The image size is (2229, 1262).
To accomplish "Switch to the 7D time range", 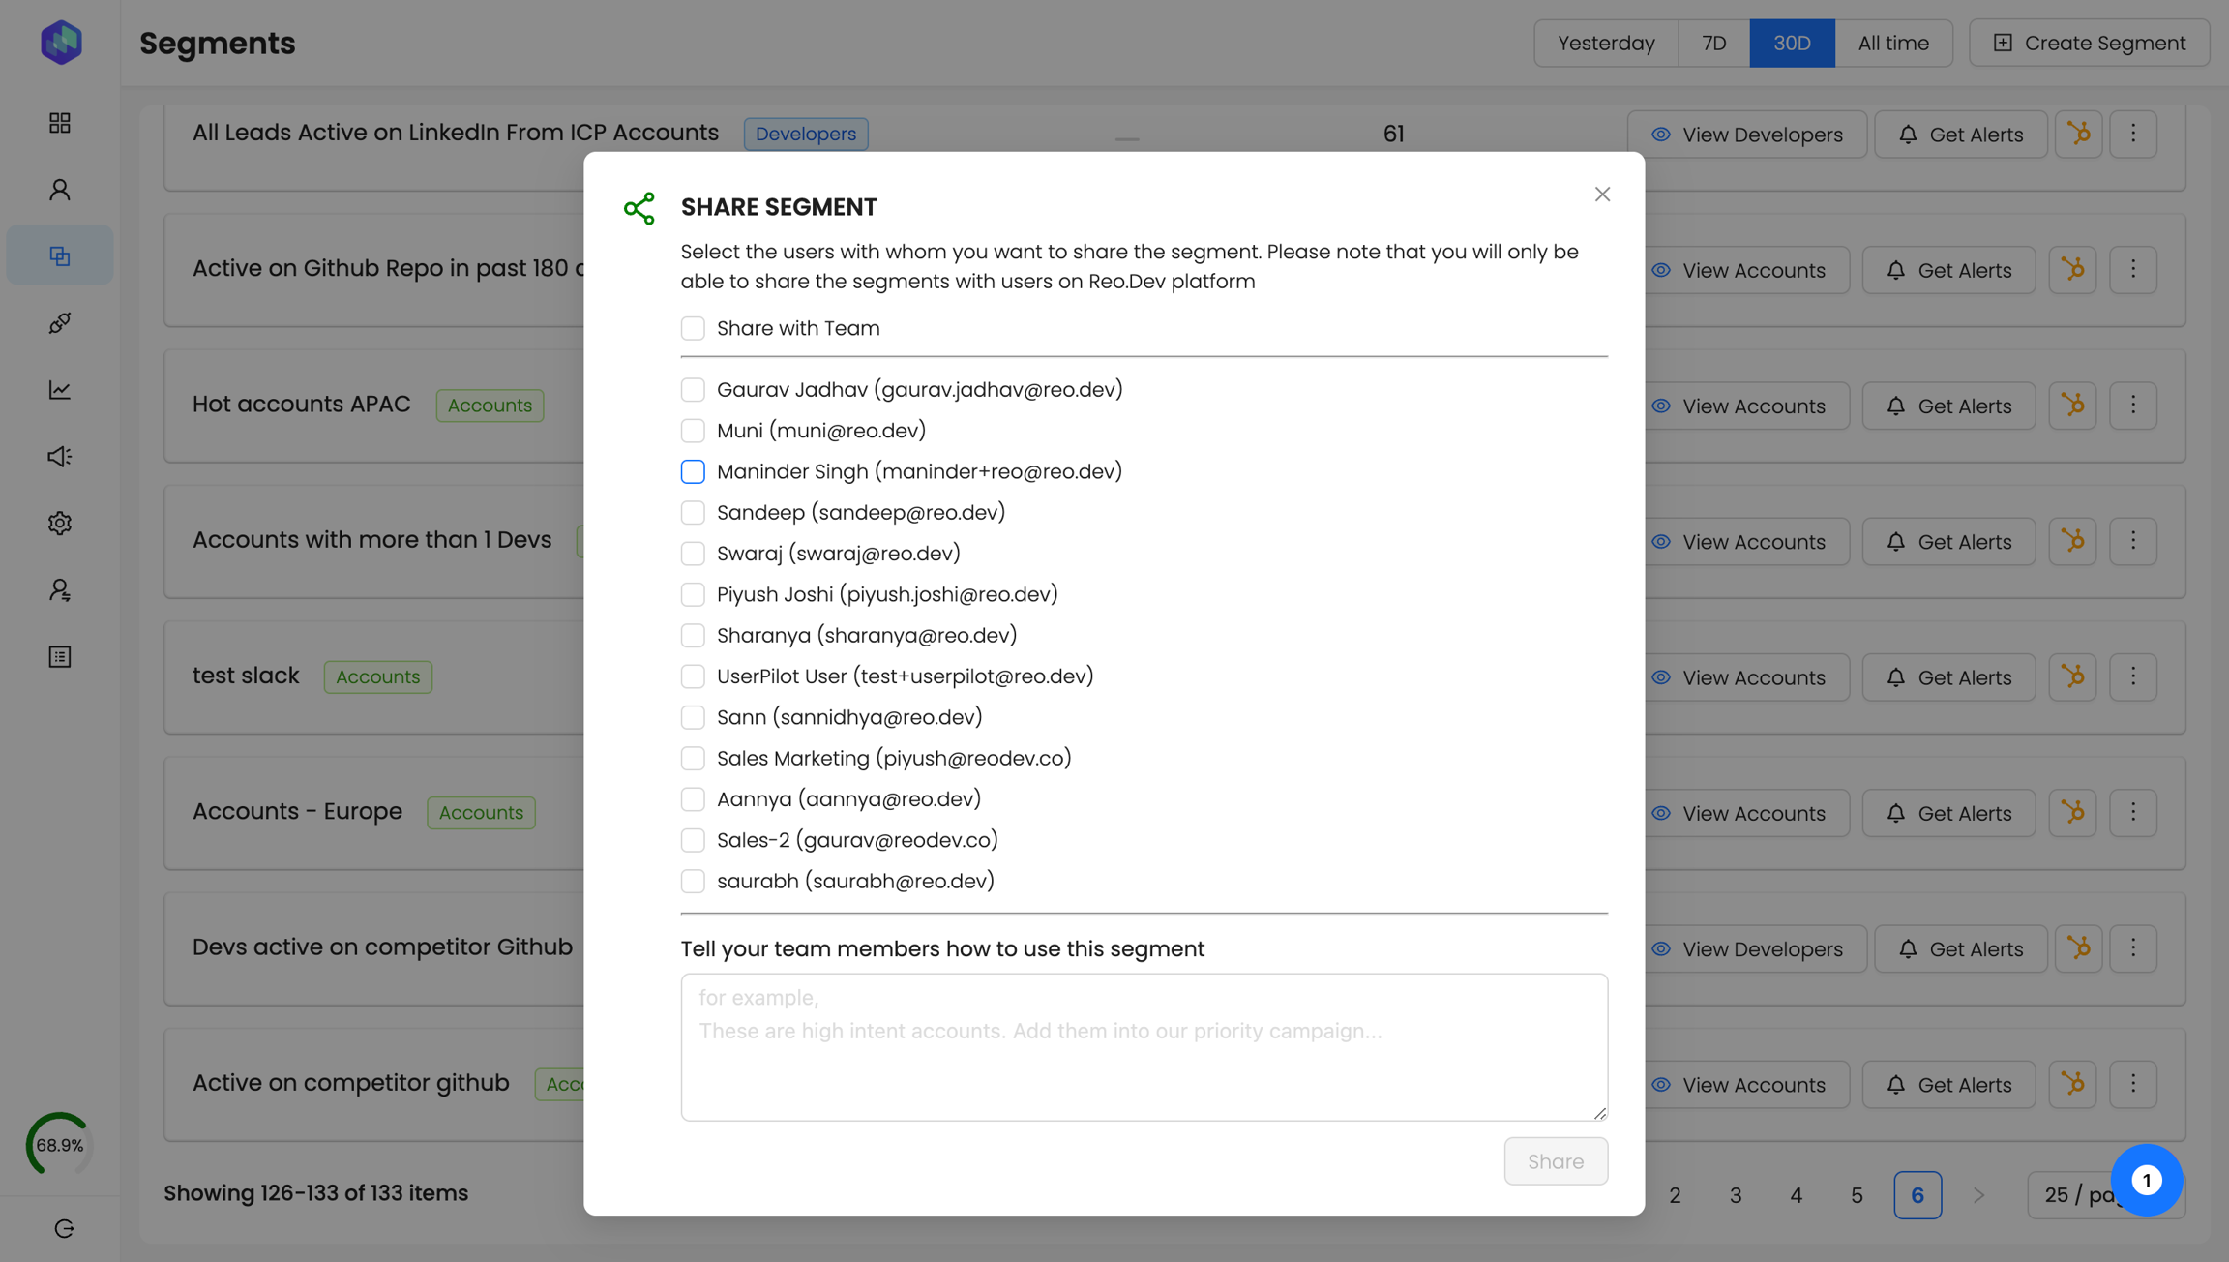I will [1713, 43].
